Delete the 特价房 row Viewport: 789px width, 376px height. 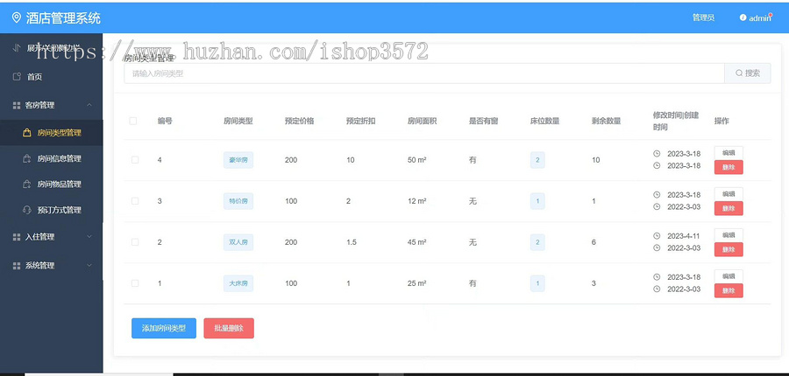point(729,208)
